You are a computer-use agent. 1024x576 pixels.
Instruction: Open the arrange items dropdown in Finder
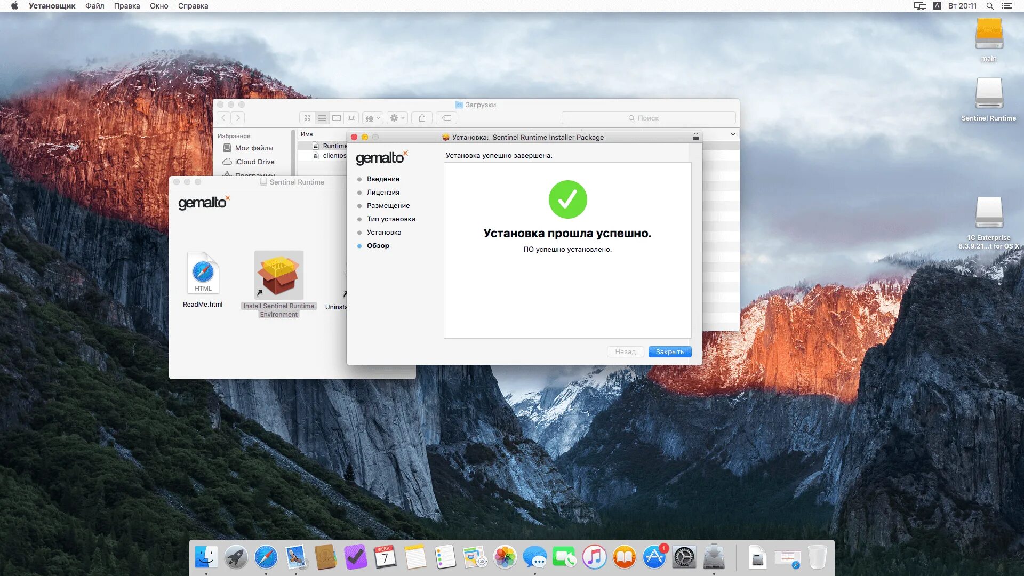click(x=373, y=118)
